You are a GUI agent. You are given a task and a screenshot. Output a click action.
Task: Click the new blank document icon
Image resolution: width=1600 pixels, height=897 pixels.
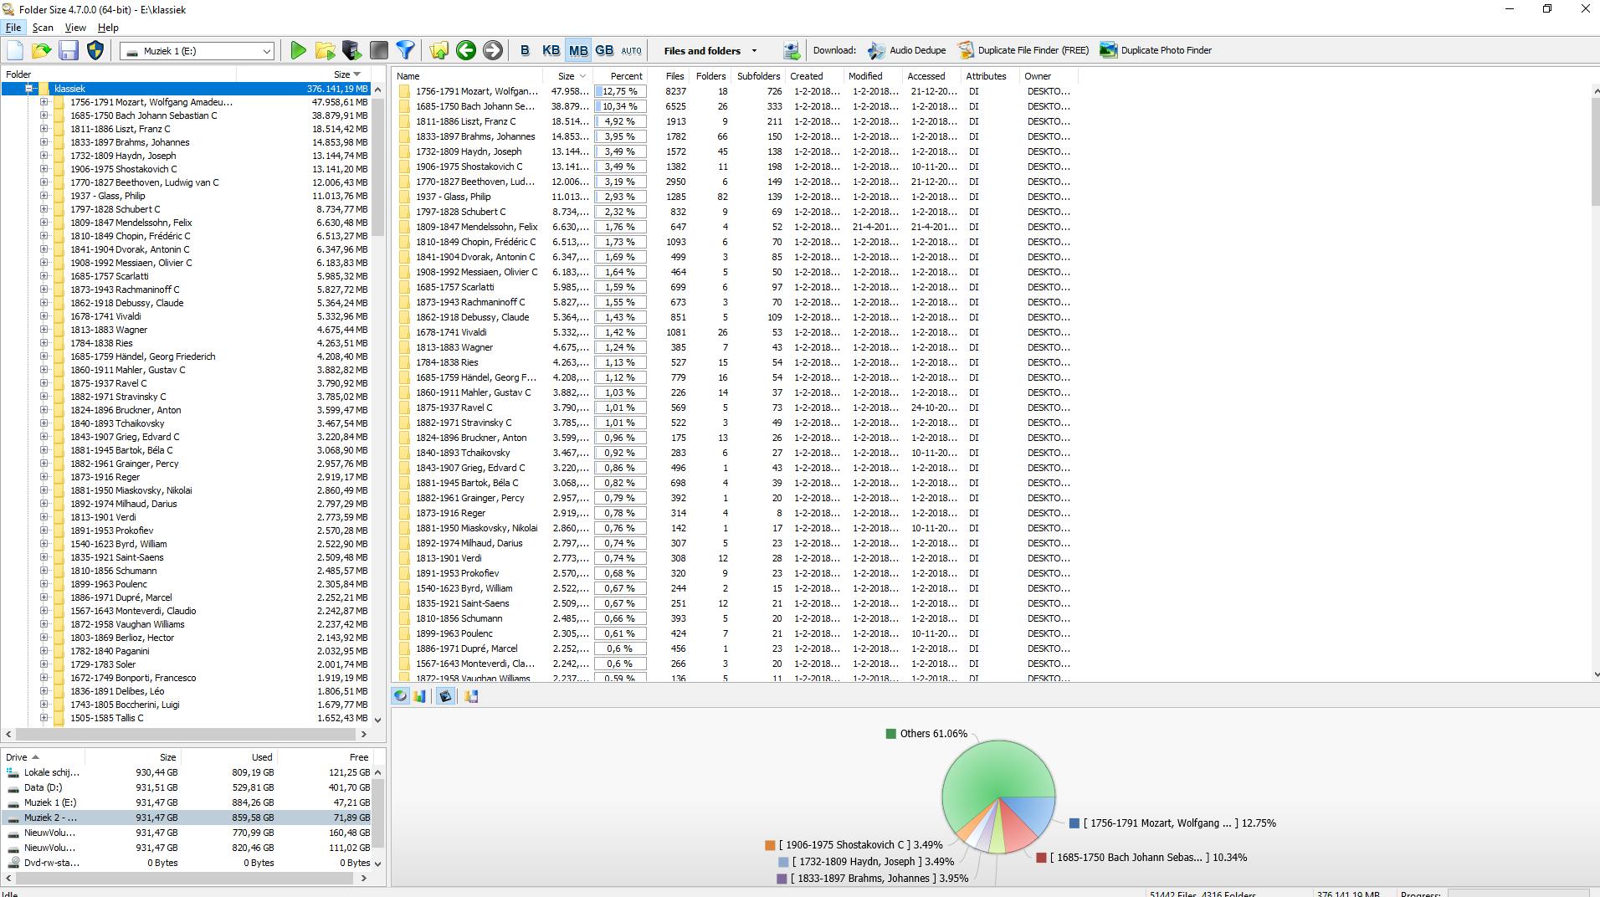(15, 50)
